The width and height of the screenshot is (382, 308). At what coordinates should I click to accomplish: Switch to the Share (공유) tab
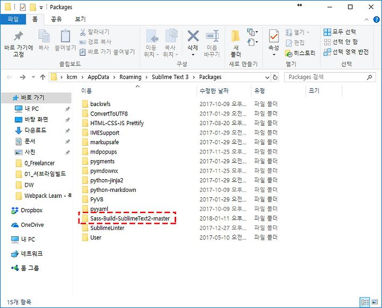click(56, 19)
